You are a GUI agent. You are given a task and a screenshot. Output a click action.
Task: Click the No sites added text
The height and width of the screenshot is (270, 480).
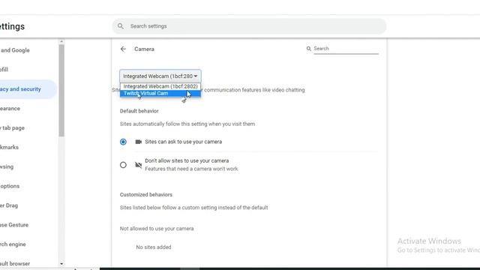[154, 247]
